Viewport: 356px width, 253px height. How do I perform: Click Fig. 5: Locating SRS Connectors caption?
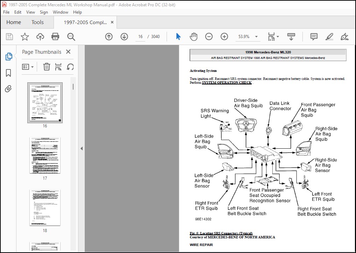click(221, 233)
